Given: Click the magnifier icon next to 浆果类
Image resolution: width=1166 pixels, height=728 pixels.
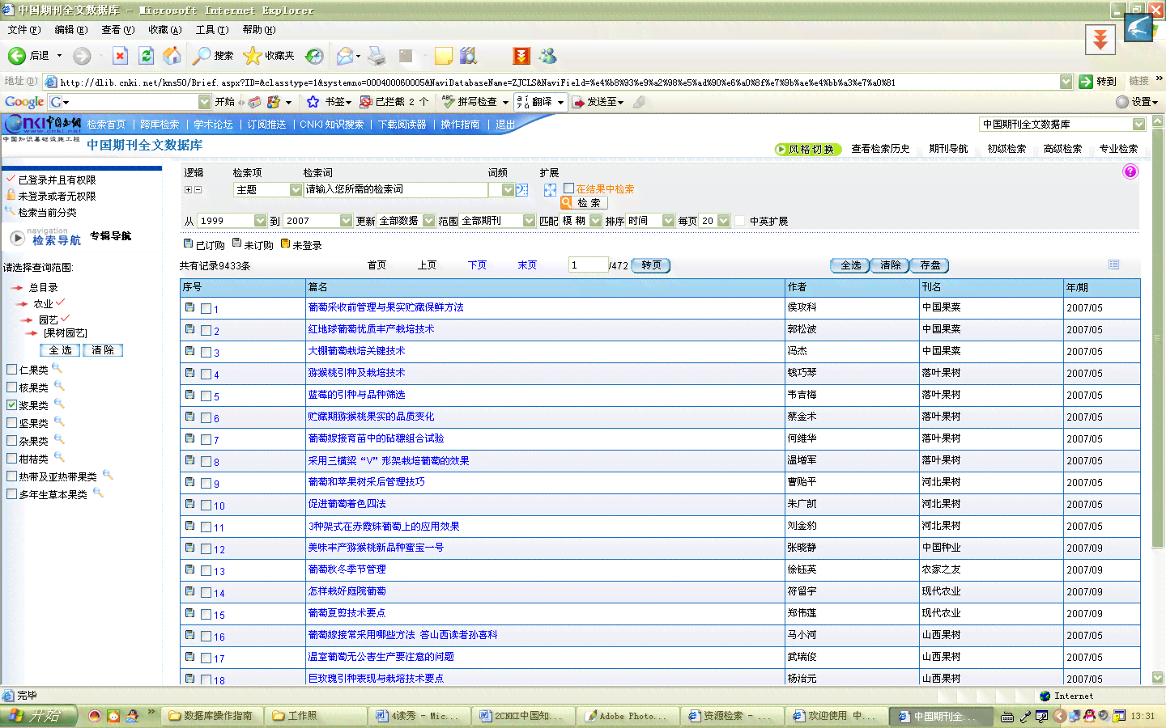Looking at the screenshot, I should 58,404.
